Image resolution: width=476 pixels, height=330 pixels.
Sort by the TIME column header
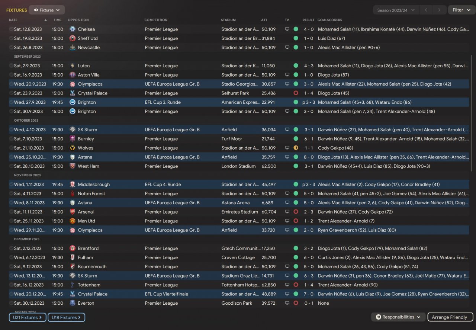pos(57,20)
